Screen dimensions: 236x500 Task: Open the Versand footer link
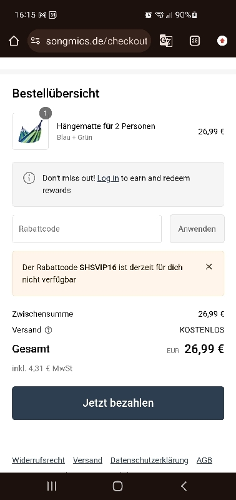point(87,461)
